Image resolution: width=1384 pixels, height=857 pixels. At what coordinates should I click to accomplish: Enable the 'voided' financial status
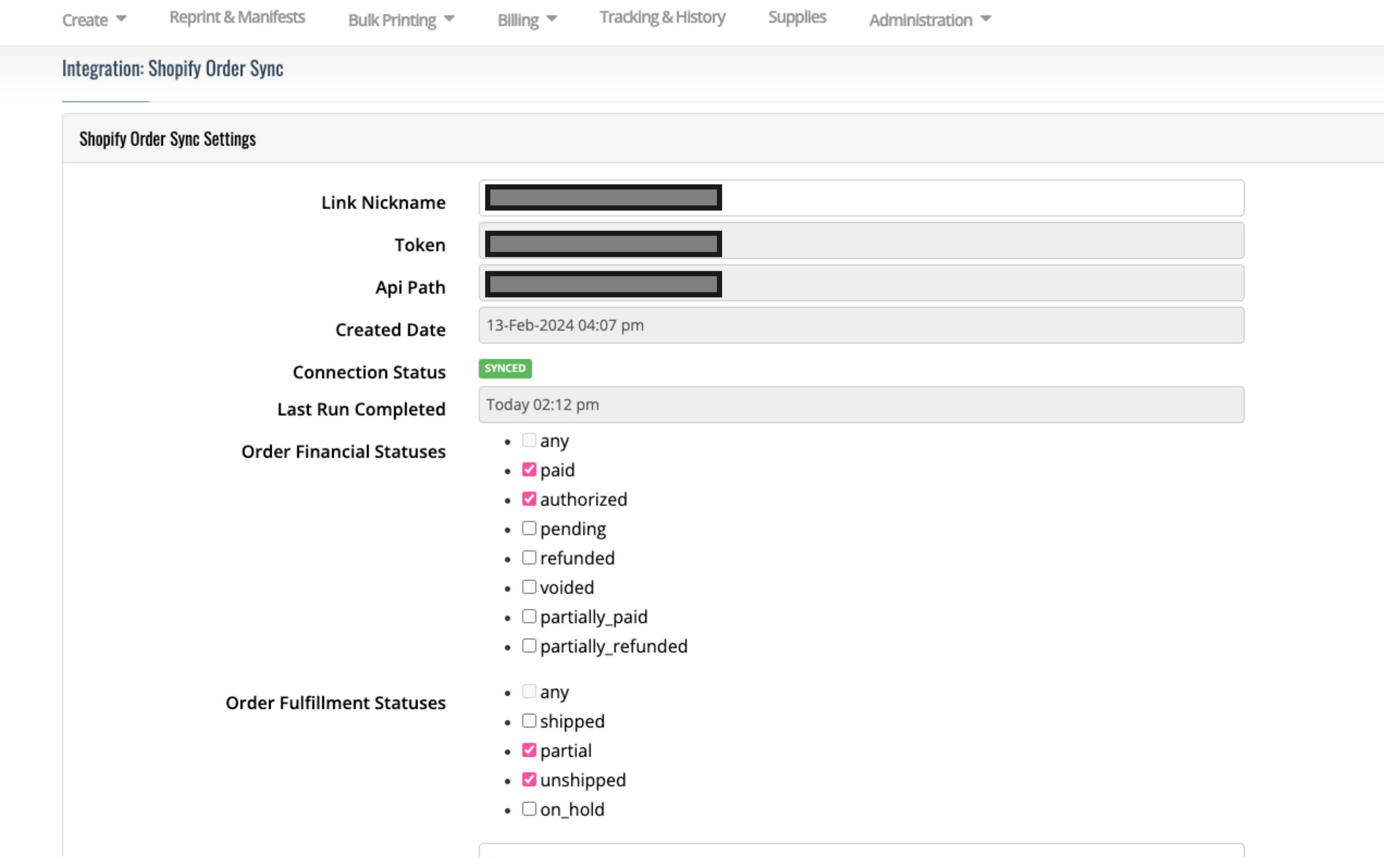[x=528, y=587]
